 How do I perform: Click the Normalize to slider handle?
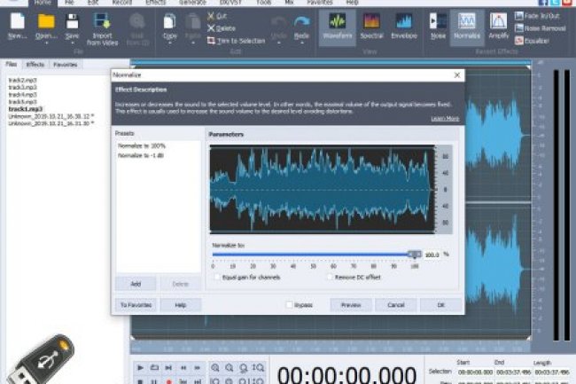pos(414,254)
